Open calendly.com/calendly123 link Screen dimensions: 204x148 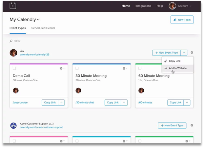coord(35,55)
